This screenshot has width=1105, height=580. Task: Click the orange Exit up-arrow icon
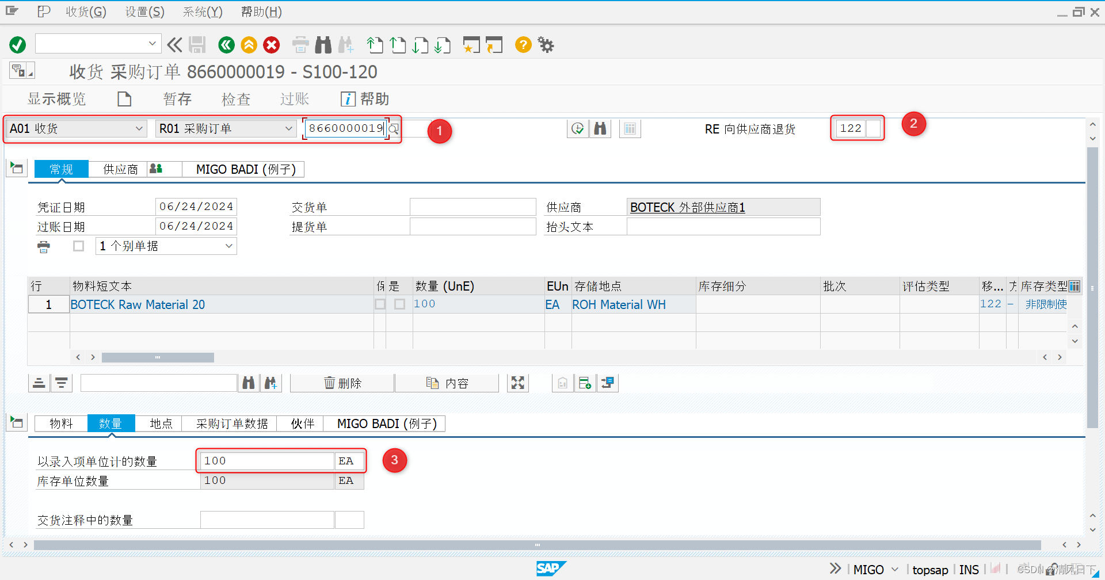pos(249,45)
